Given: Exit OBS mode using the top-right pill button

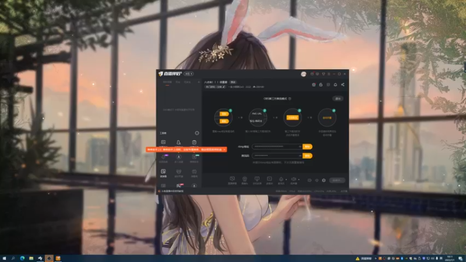Looking at the screenshot, I should click(338, 98).
